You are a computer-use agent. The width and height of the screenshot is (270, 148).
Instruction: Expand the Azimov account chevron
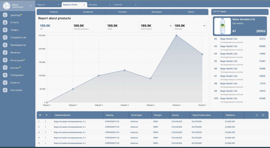click(x=31, y=6)
